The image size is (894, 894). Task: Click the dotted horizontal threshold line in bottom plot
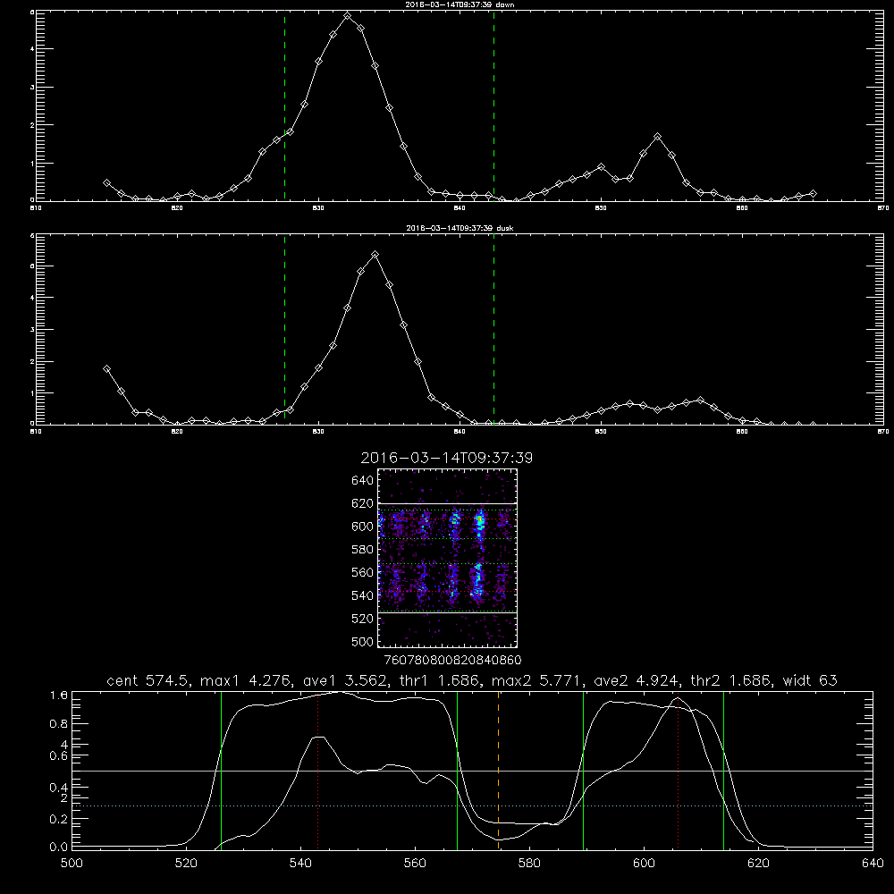[472, 806]
